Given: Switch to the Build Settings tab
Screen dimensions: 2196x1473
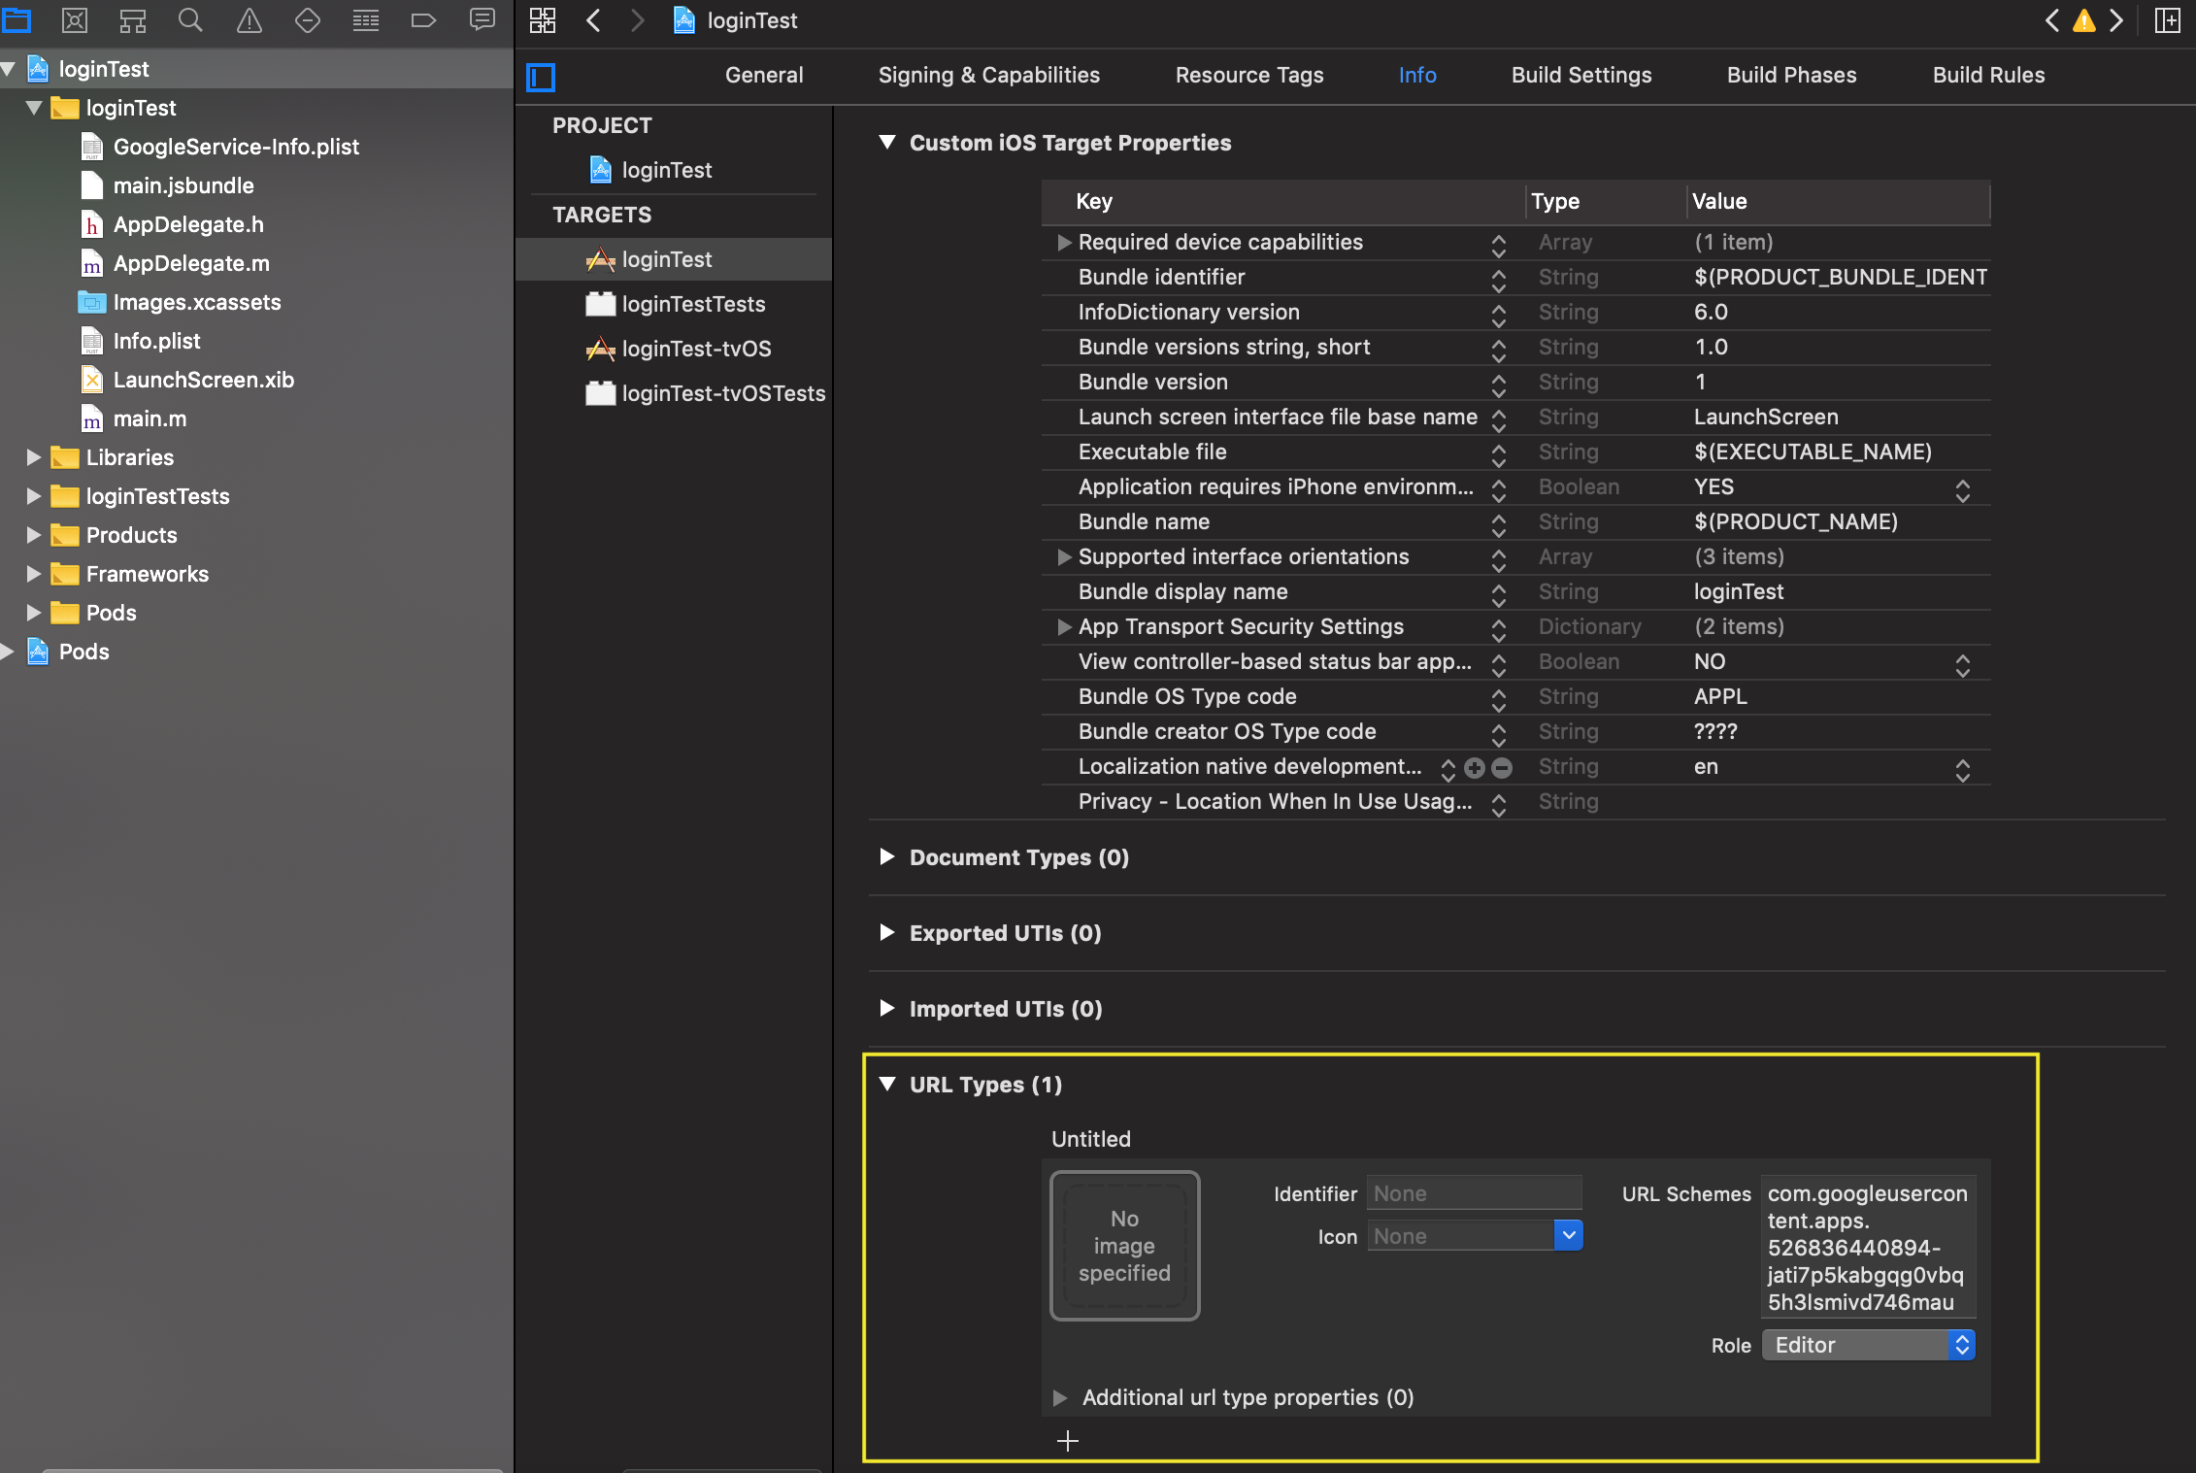Looking at the screenshot, I should [1580, 75].
